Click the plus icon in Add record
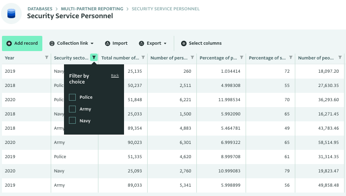346x196 pixels. (9, 43)
